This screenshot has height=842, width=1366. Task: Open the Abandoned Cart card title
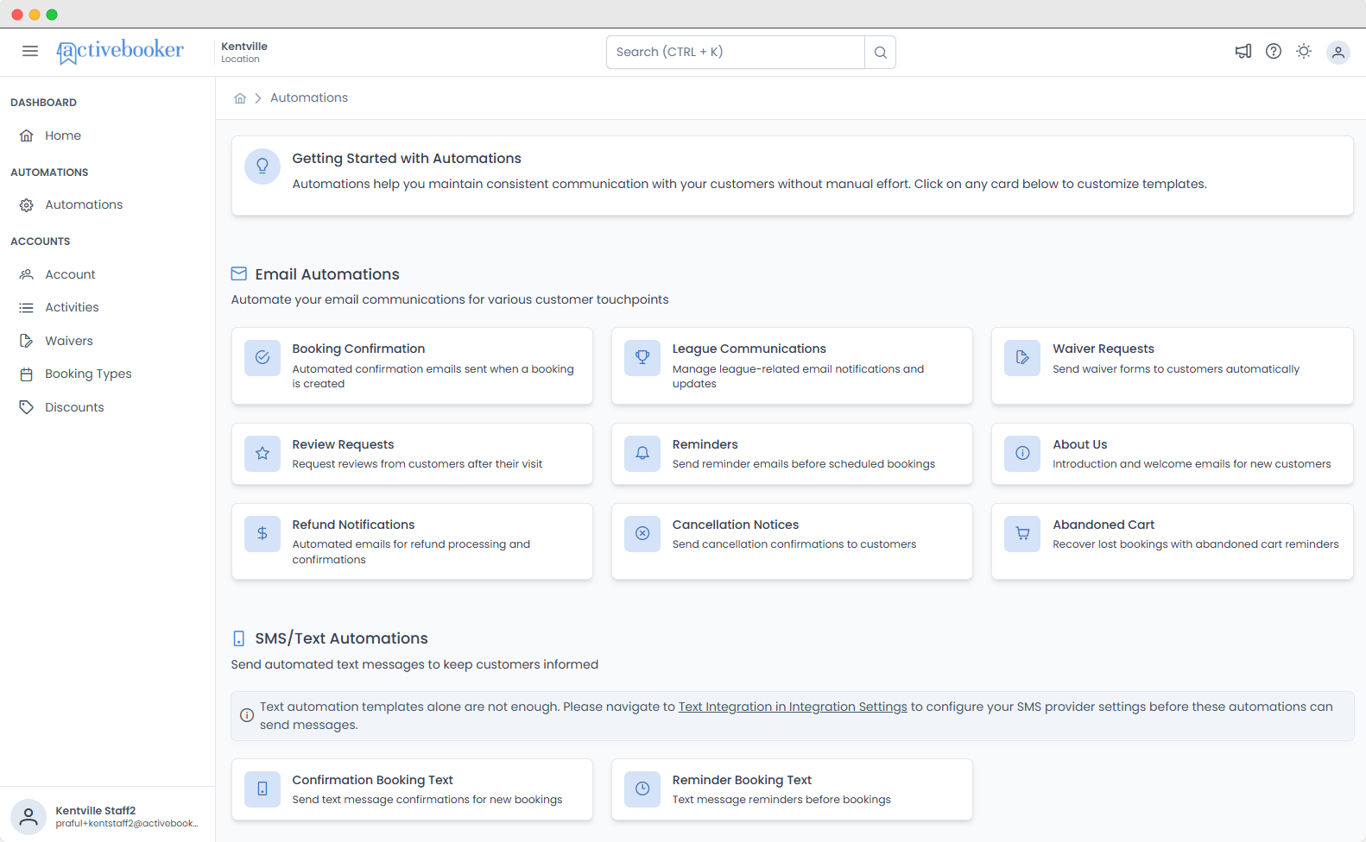tap(1104, 525)
